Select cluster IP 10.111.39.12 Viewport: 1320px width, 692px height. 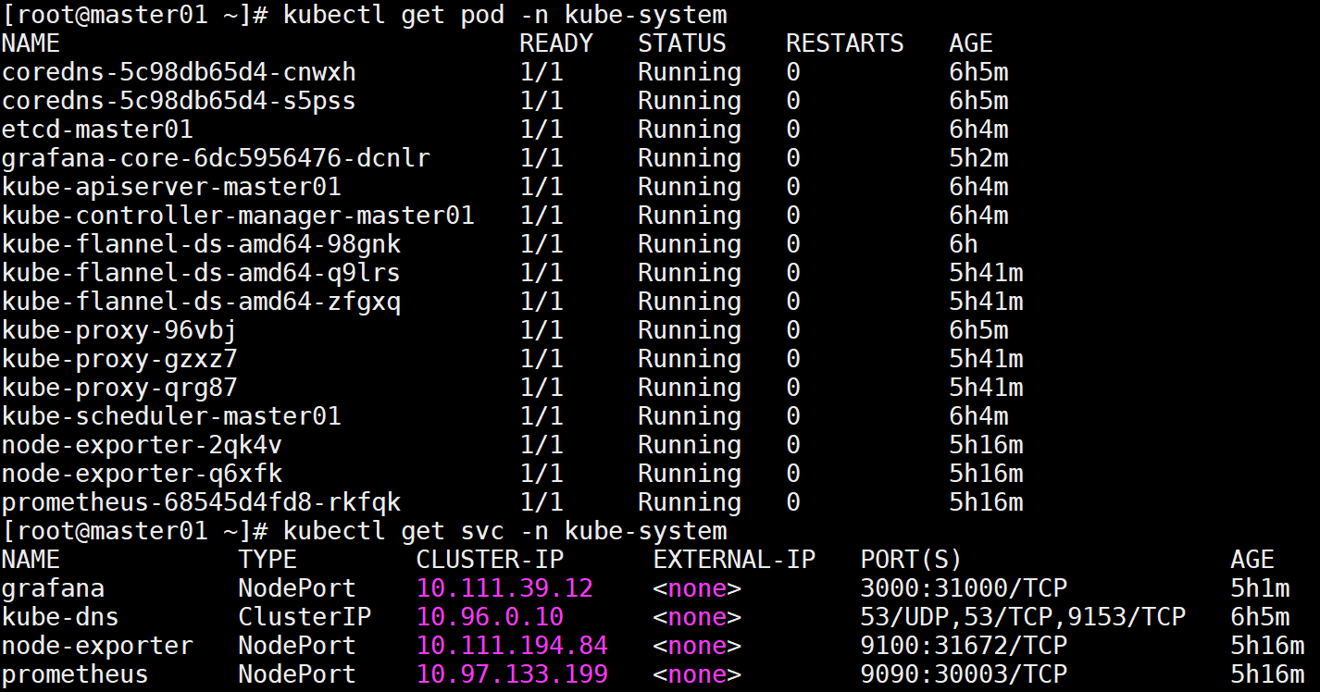pos(504,588)
